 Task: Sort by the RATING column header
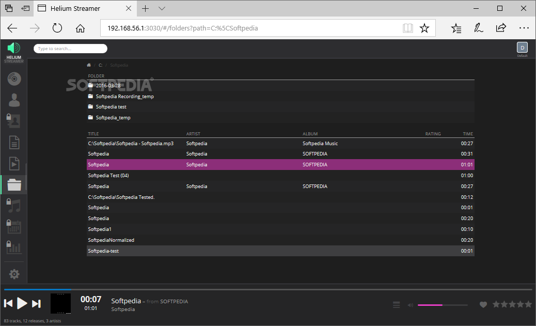coord(433,134)
